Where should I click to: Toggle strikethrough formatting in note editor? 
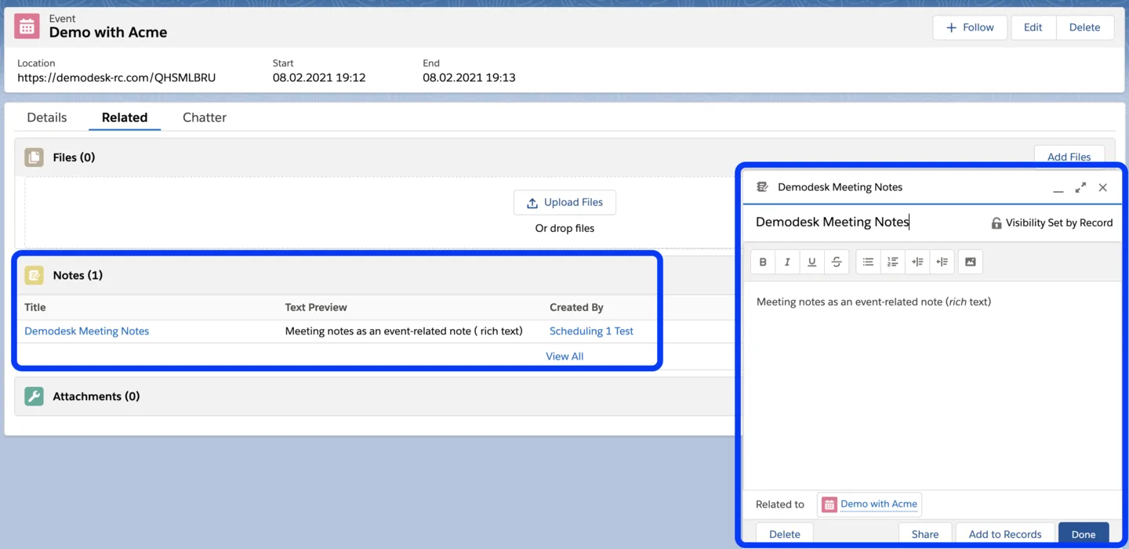[x=837, y=262]
